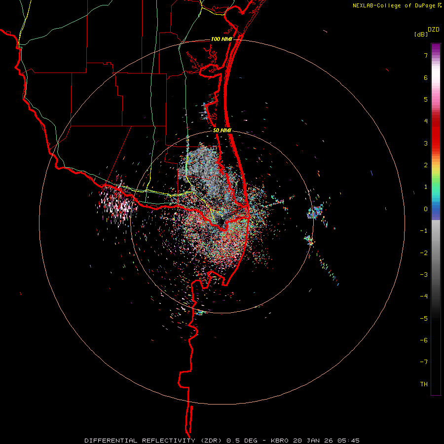Click the red section of the color bar
Image resolution: width=444 pixels, height=444 pixels.
click(x=436, y=133)
